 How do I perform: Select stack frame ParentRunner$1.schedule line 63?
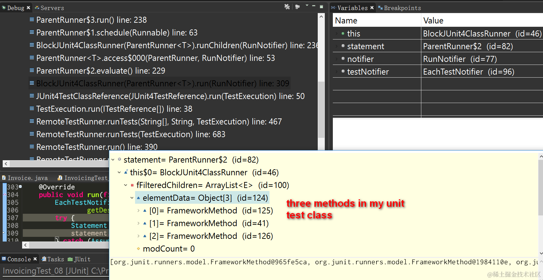click(117, 33)
